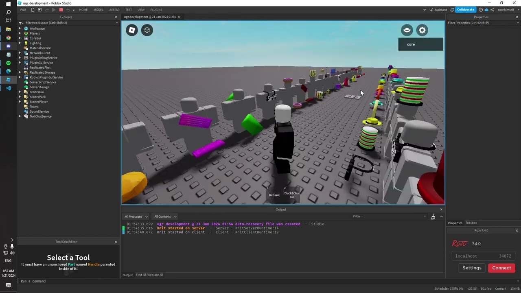Click the Share icon in the top bar
The width and height of the screenshot is (521, 293).
point(492,10)
